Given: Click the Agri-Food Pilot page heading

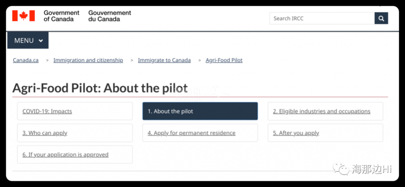Looking at the screenshot, I should 100,88.
